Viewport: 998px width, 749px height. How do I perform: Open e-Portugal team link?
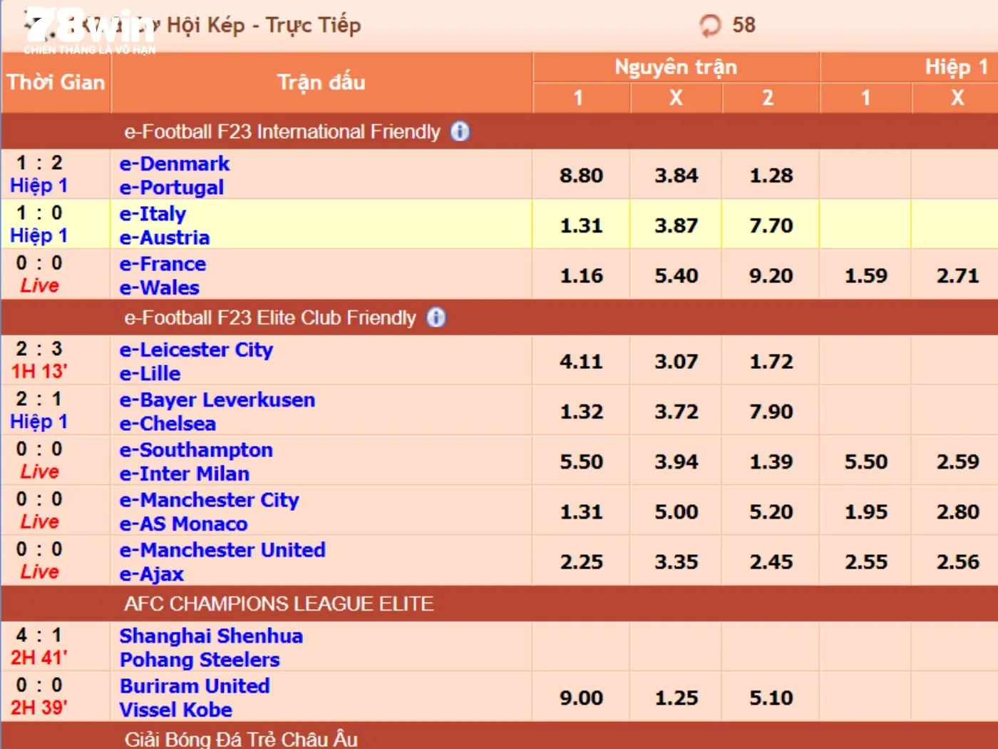pos(172,188)
